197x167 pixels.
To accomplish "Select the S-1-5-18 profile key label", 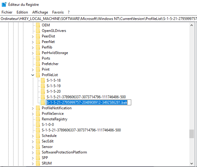I will point(54,80).
